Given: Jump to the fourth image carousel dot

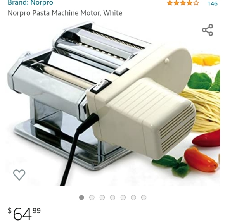Looking at the screenshot, I should point(112,198).
